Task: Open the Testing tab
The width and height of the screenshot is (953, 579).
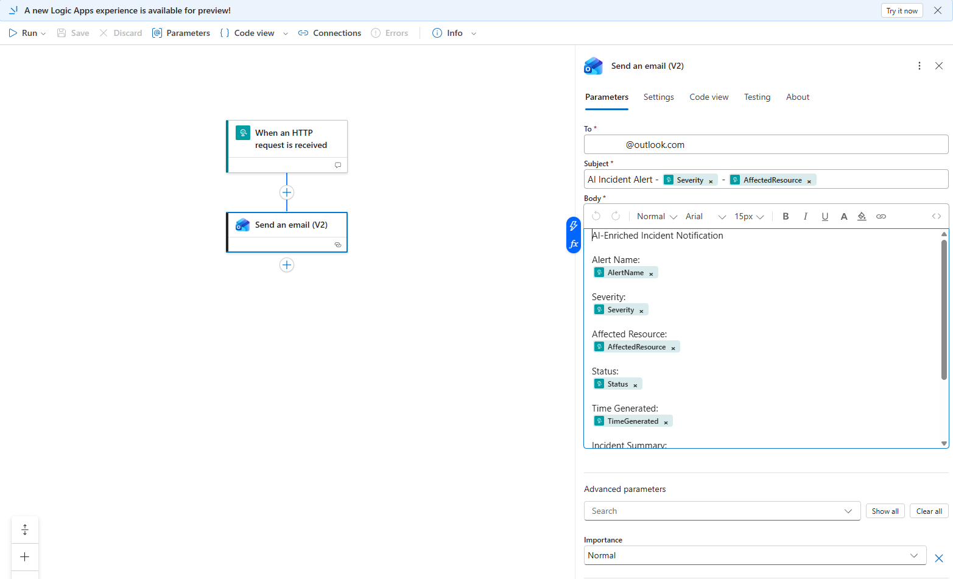Action: [757, 97]
